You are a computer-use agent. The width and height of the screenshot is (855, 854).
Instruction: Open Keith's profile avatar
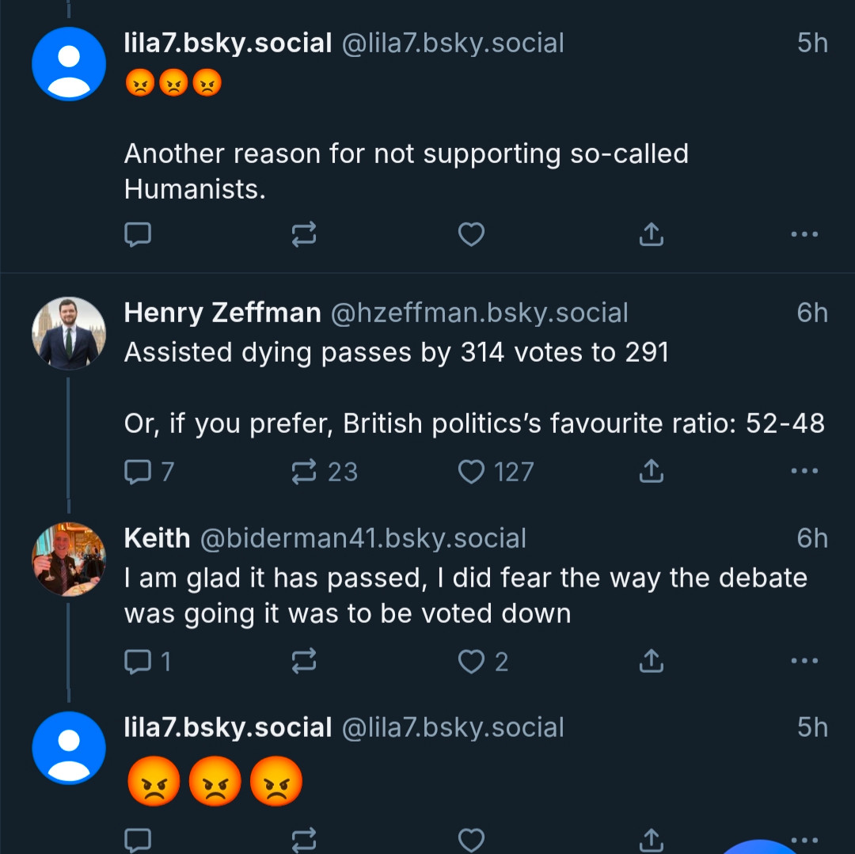coord(69,559)
